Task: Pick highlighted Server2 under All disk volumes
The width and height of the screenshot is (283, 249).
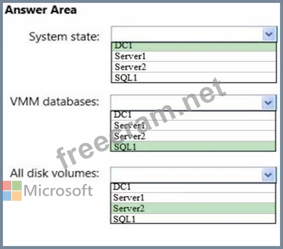Action: pos(193,208)
